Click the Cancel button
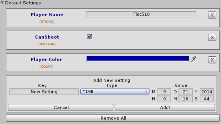This screenshot has height=124, width=221. pyautogui.click(x=61, y=107)
